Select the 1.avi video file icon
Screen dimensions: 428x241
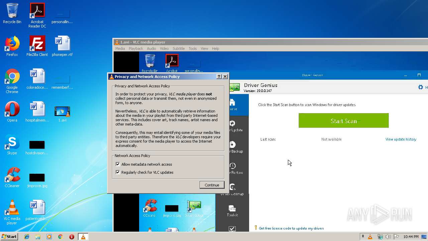62,114
